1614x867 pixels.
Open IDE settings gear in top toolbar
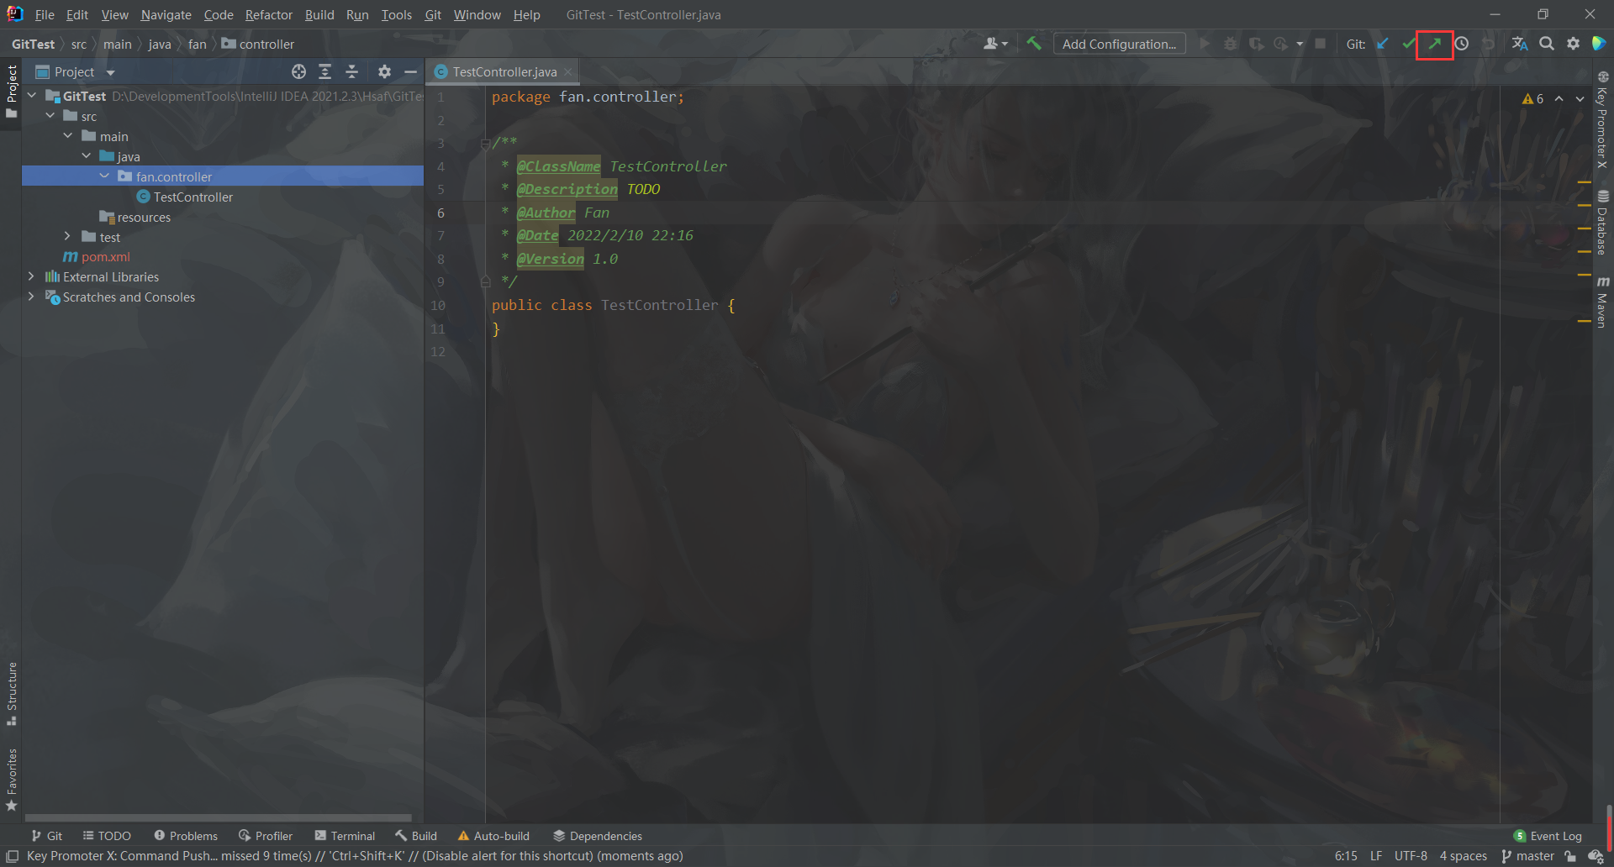[x=1573, y=44]
